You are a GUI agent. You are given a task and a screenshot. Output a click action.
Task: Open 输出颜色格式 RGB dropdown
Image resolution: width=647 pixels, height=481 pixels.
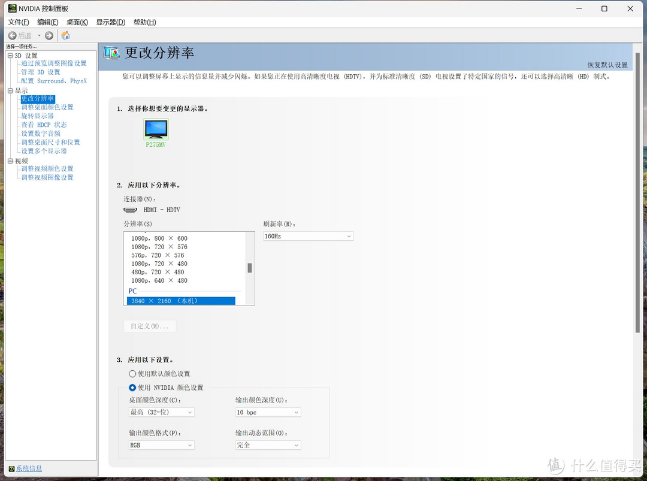[161, 445]
